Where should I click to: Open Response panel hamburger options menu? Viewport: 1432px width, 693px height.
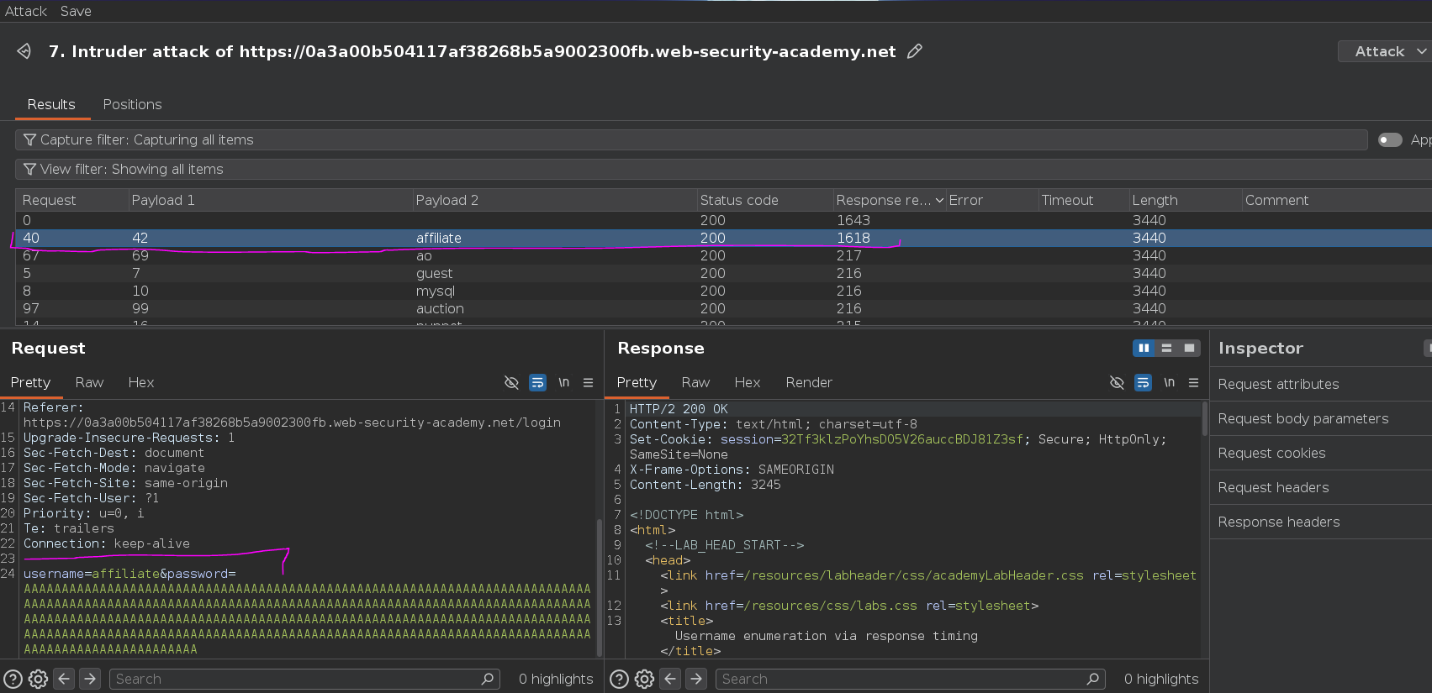pyautogui.click(x=1193, y=382)
